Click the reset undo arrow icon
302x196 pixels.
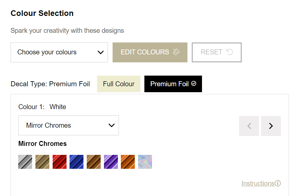click(x=229, y=52)
